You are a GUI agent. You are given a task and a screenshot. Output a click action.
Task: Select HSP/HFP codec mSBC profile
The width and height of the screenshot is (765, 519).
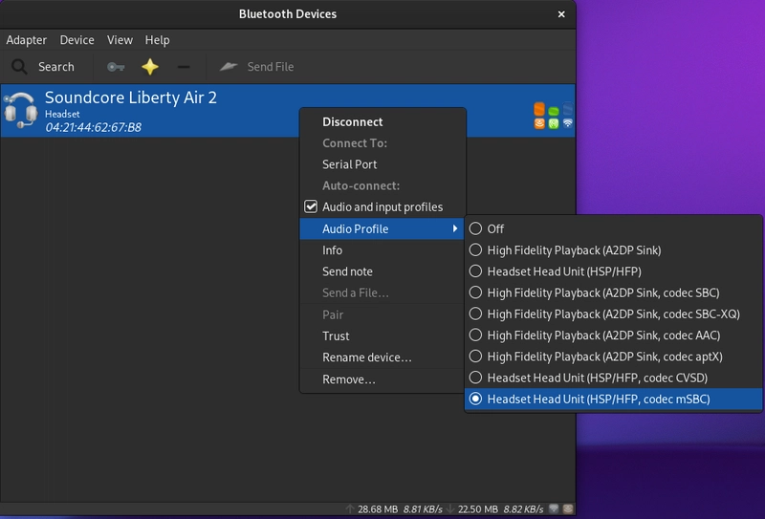613,399
